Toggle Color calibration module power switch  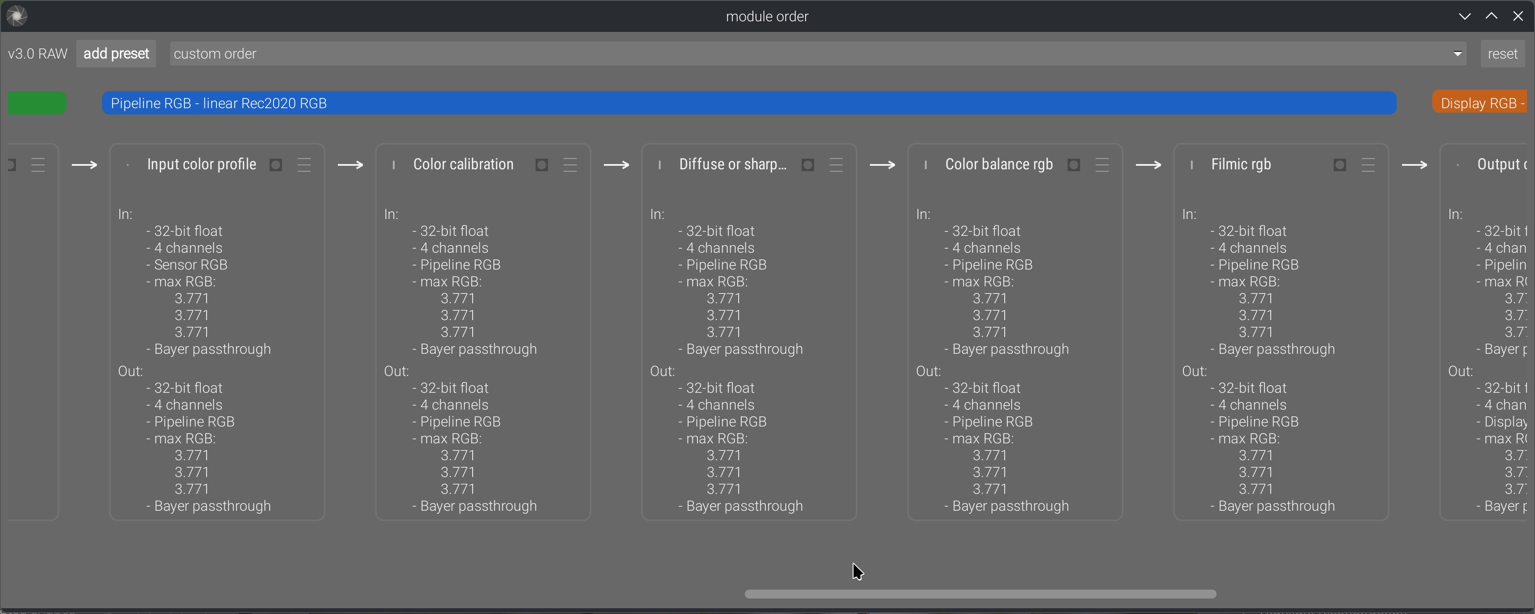[393, 165]
